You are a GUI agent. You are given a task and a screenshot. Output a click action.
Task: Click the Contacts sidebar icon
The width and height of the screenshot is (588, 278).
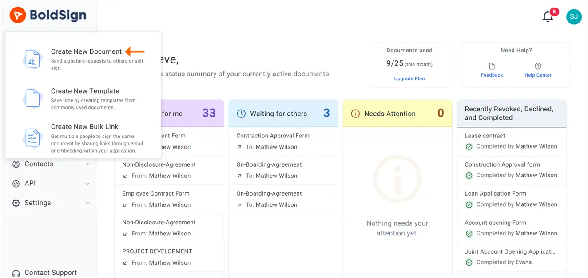[16, 164]
